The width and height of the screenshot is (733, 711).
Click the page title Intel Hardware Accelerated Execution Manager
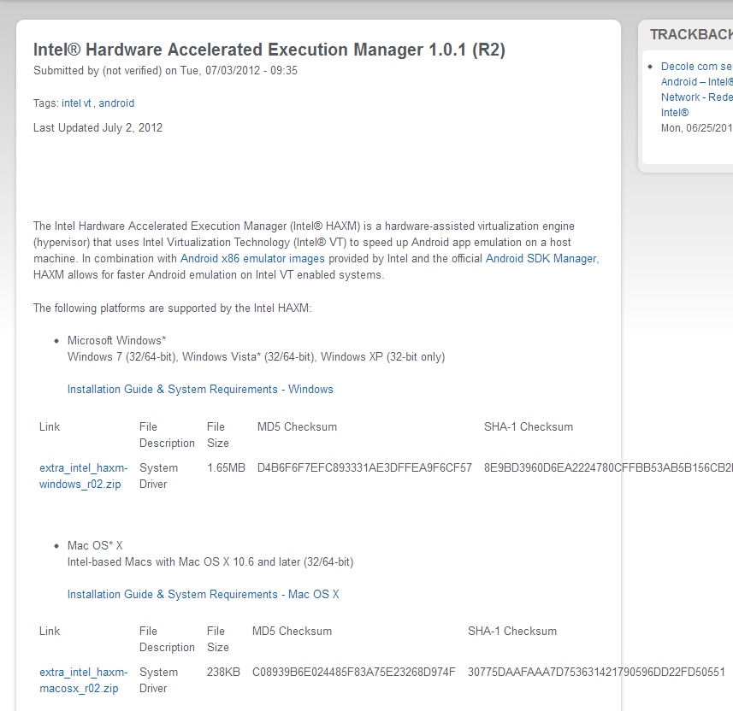(x=269, y=50)
